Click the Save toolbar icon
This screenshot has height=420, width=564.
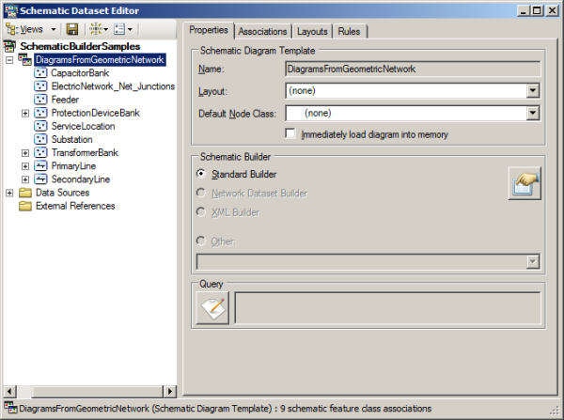click(72, 30)
